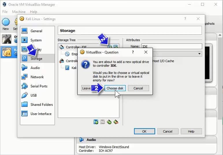
Task: Click the controller Name input field
Action: 172,46
